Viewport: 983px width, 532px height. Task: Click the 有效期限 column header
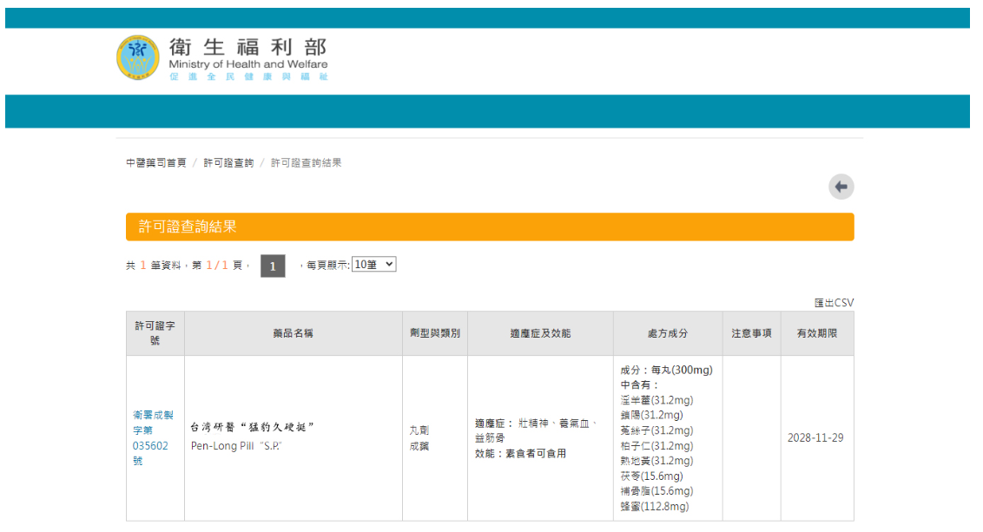click(817, 332)
